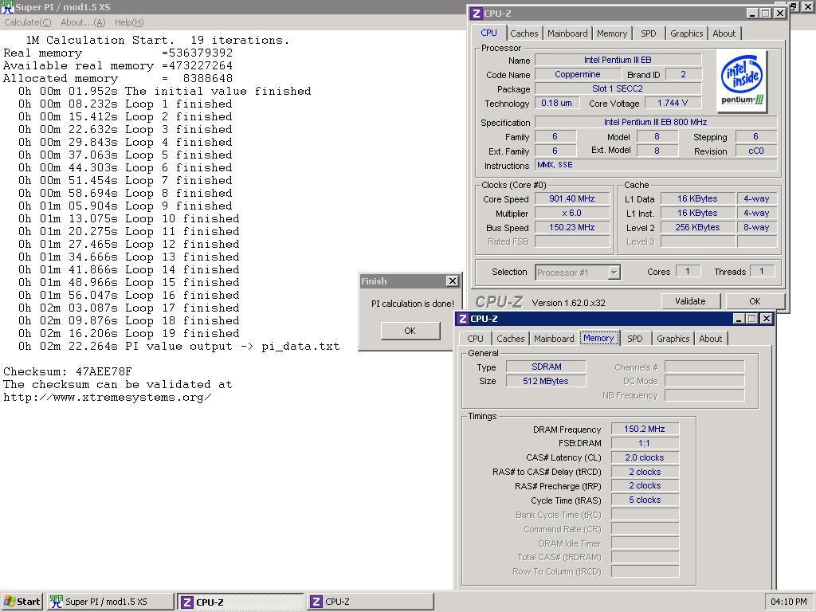This screenshot has height=612, width=816.
Task: Click the Cycle Time value "5 clocks"
Action: (x=645, y=500)
